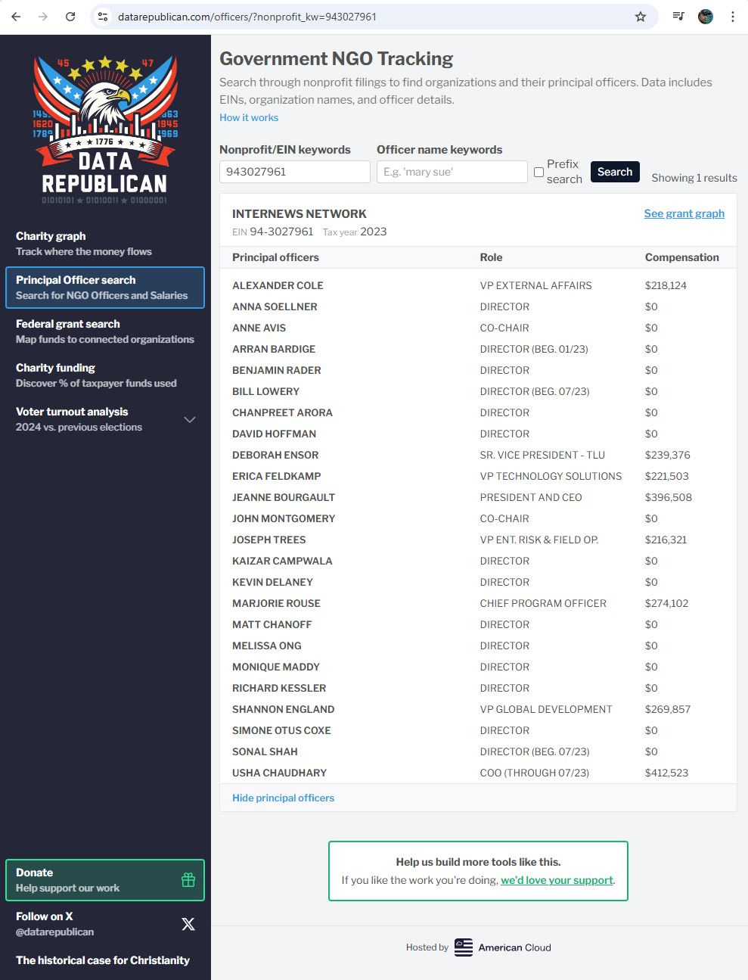Image resolution: width=748 pixels, height=980 pixels.
Task: Click the browser forward arrow
Action: point(43,17)
